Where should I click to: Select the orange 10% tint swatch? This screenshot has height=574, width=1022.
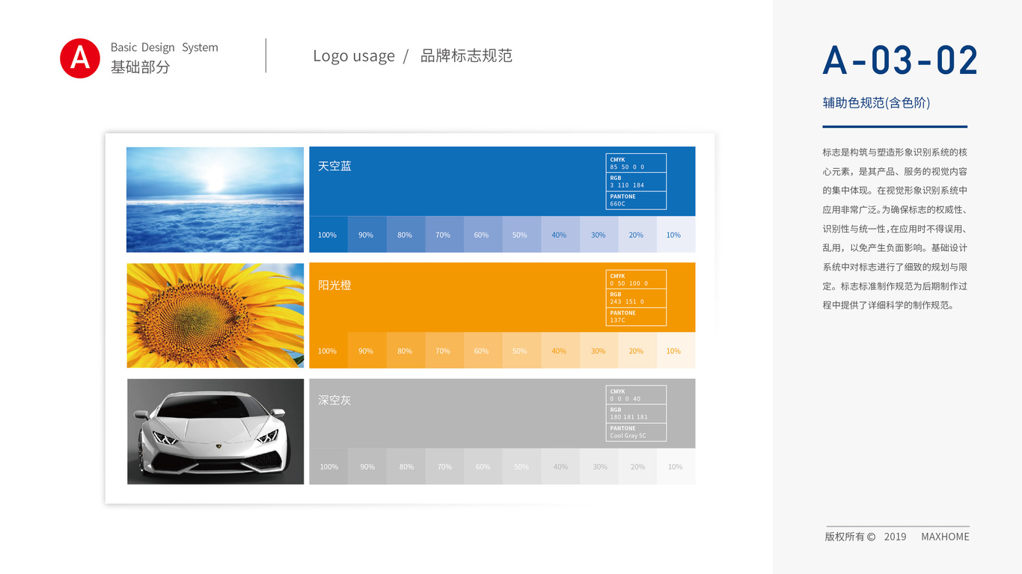click(x=676, y=351)
